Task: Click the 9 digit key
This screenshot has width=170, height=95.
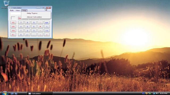Action: (x=34, y=23)
